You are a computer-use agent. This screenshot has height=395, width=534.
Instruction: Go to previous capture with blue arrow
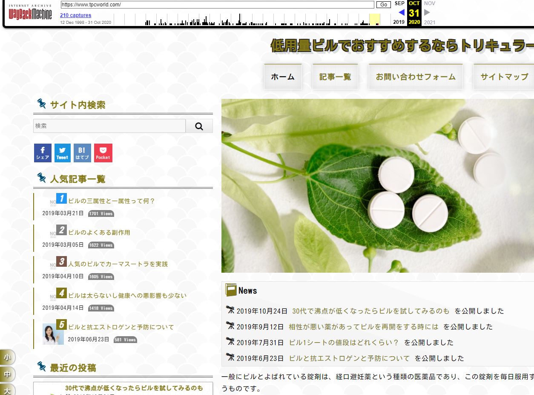[401, 12]
